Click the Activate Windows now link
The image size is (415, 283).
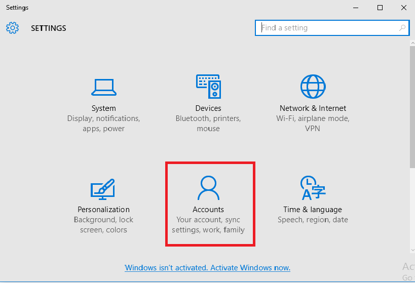[208, 268]
